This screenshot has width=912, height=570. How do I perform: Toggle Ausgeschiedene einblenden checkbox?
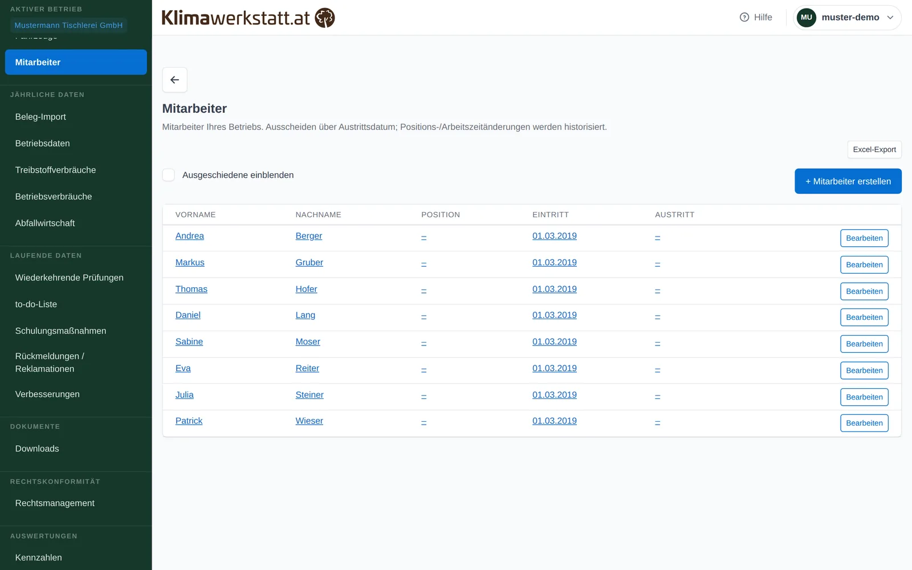coord(169,175)
